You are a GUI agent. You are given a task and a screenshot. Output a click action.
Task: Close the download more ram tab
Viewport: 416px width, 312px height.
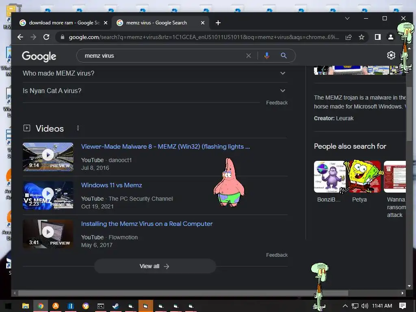[x=106, y=23]
